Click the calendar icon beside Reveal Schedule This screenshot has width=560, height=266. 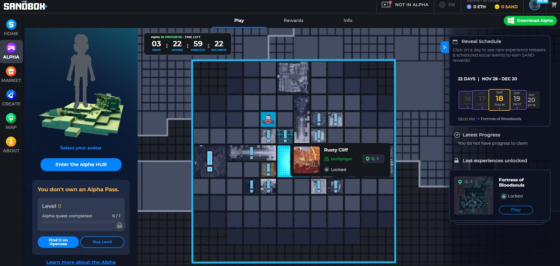[456, 41]
